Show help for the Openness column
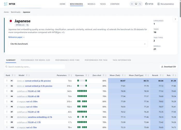The image size is (181, 130). (x=86, y=75)
